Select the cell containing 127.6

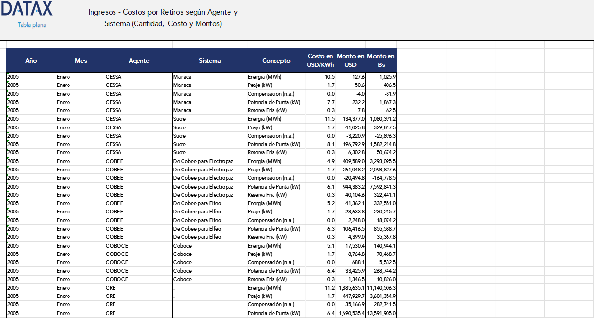point(357,77)
